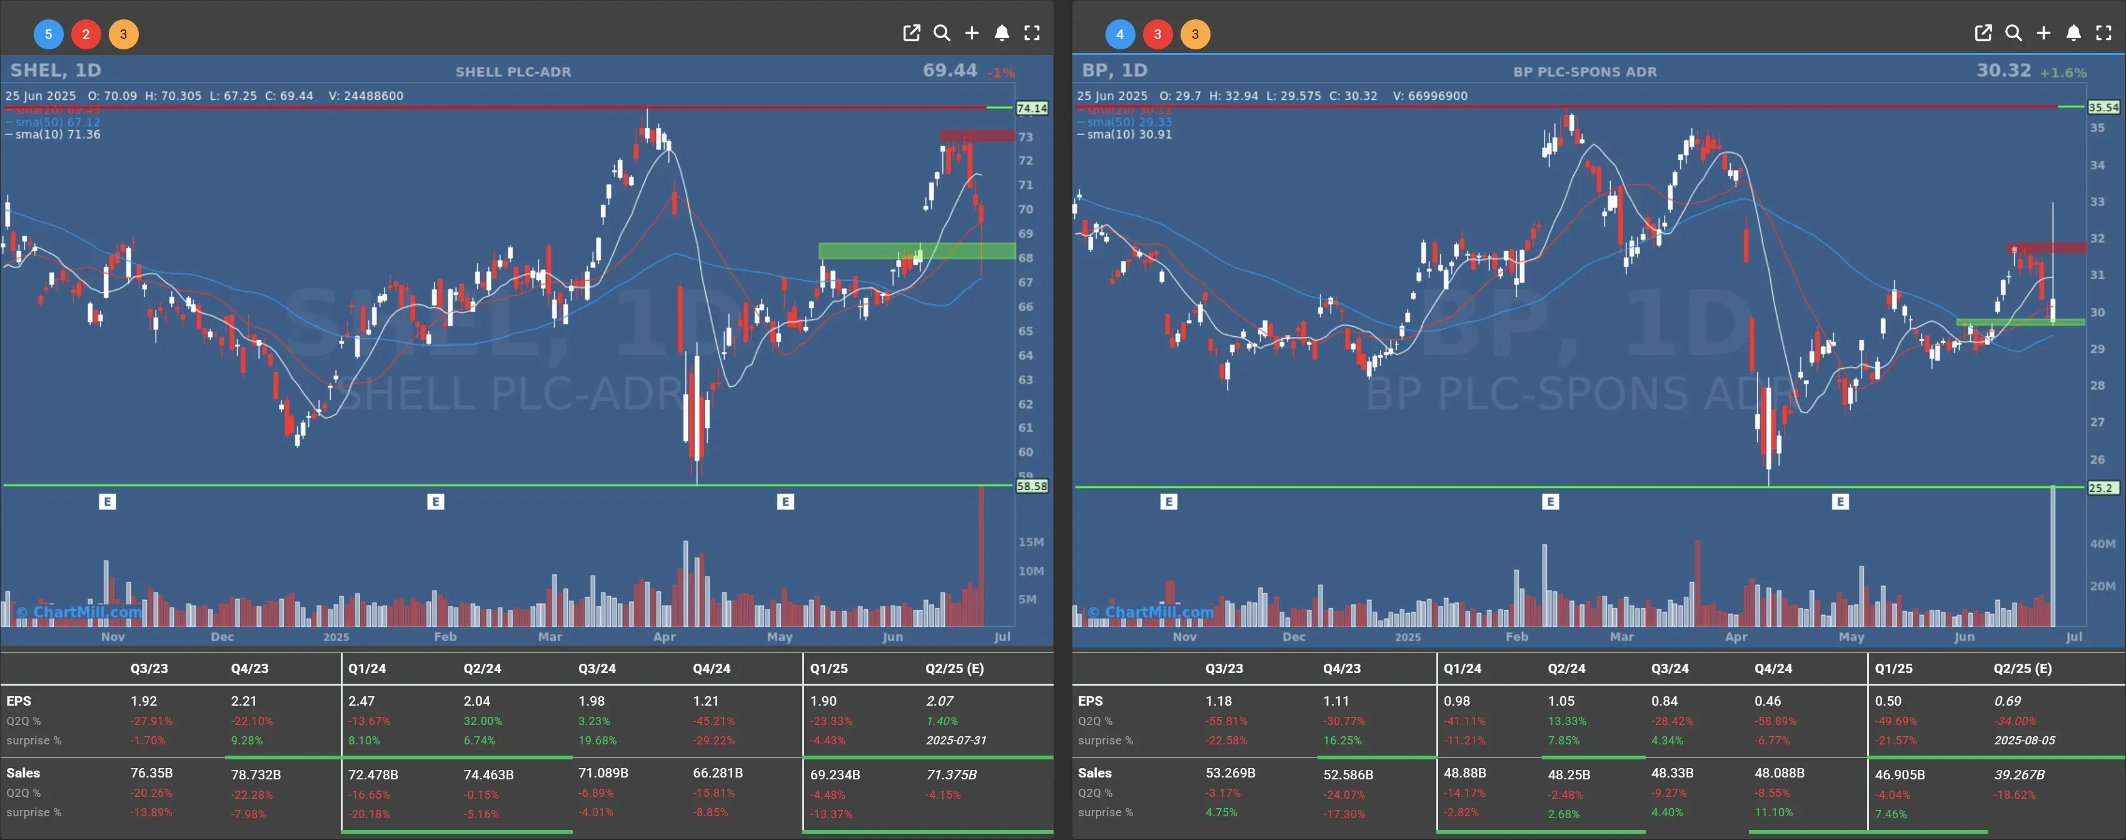Click the search icon on SHEL panel

pyautogui.click(x=942, y=33)
